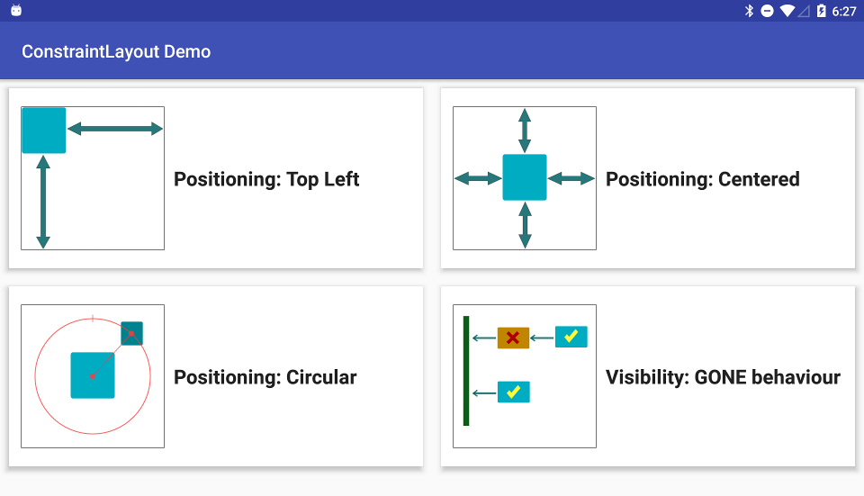Image resolution: width=864 pixels, height=496 pixels.
Task: Tap the battery charging status icon
Action: (x=821, y=11)
